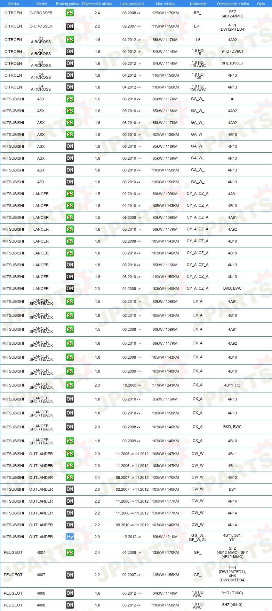Viewport: 272px width, 611px height.
Task: Click PB icon for Lancer 1.8 from 02.2008
Action: tap(70, 241)
